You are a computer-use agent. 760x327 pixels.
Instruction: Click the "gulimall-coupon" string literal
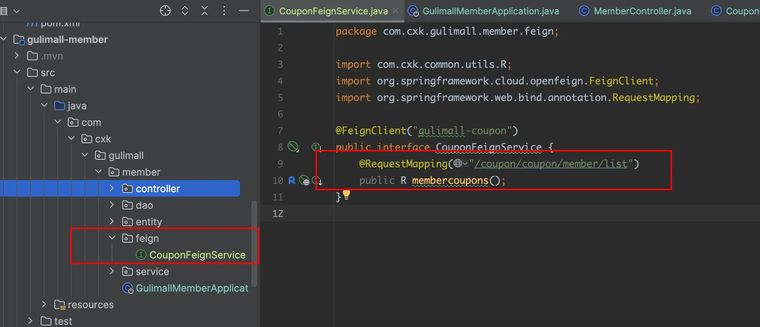point(462,131)
